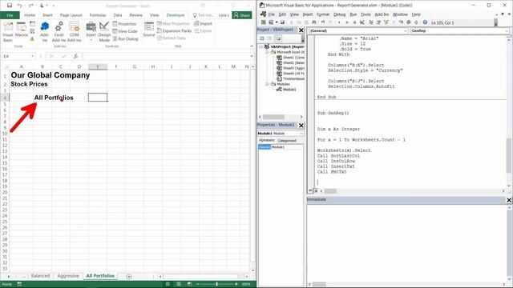Open the Macros dialog in Excel
The image size is (513, 288).
tap(22, 30)
